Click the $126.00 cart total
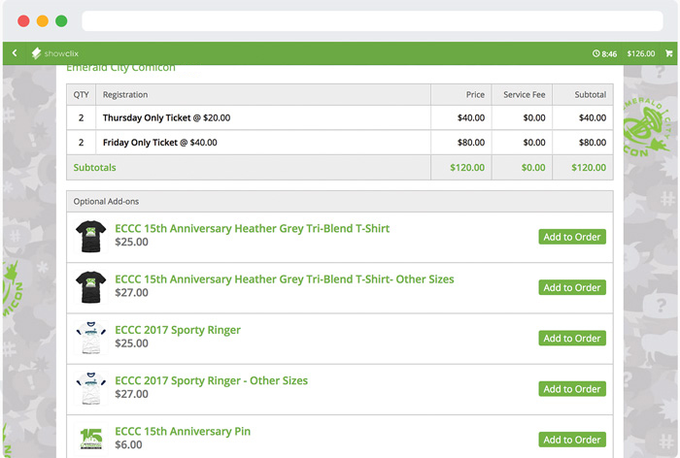680x458 pixels. coord(640,54)
